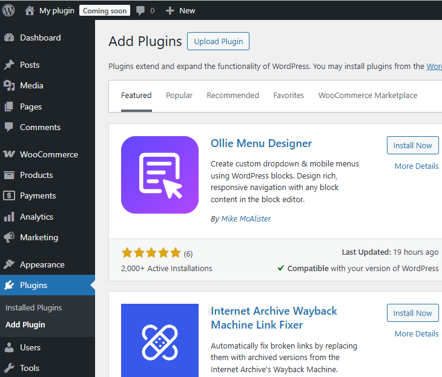Click the home icon beside My plugin
The width and height of the screenshot is (442, 377).
[x=30, y=10]
